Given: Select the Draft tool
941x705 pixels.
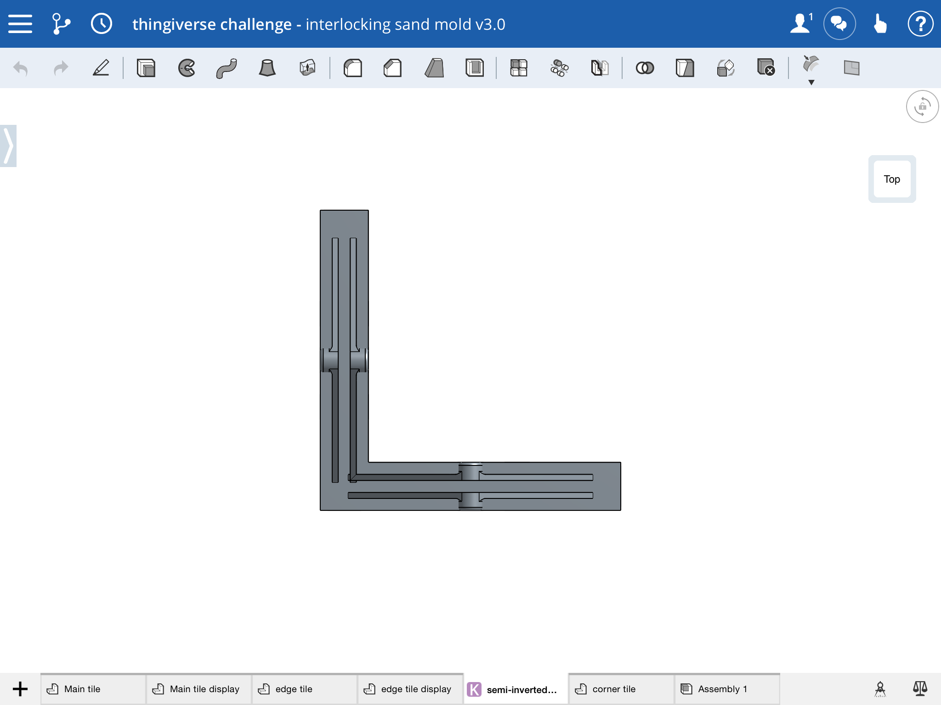Looking at the screenshot, I should [x=434, y=68].
